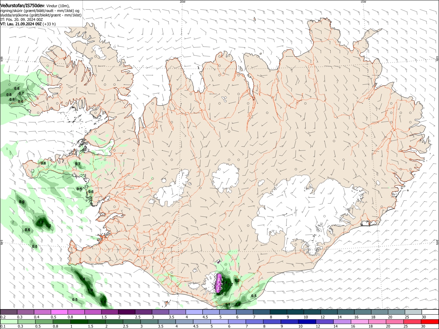Viewport: 439px width, 329px height.
Task: Select the darkest green 1 swatch in the bottom legend row
Action: point(79,321)
